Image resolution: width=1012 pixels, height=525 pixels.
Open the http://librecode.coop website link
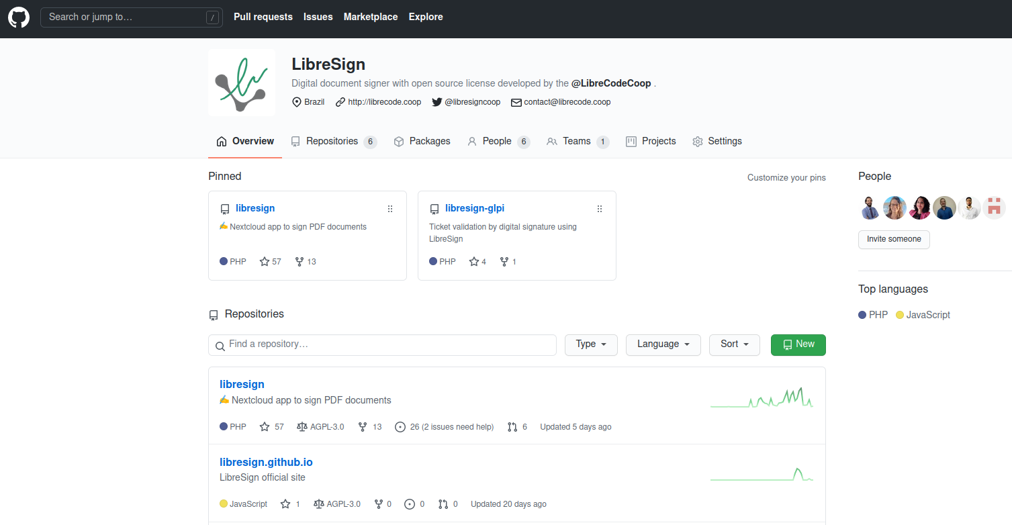point(385,102)
